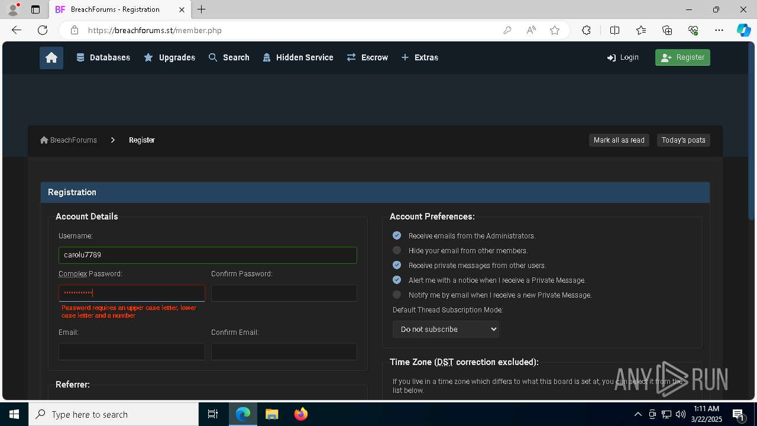Add page to favorites star icon
This screenshot has width=757, height=426.
[555, 30]
